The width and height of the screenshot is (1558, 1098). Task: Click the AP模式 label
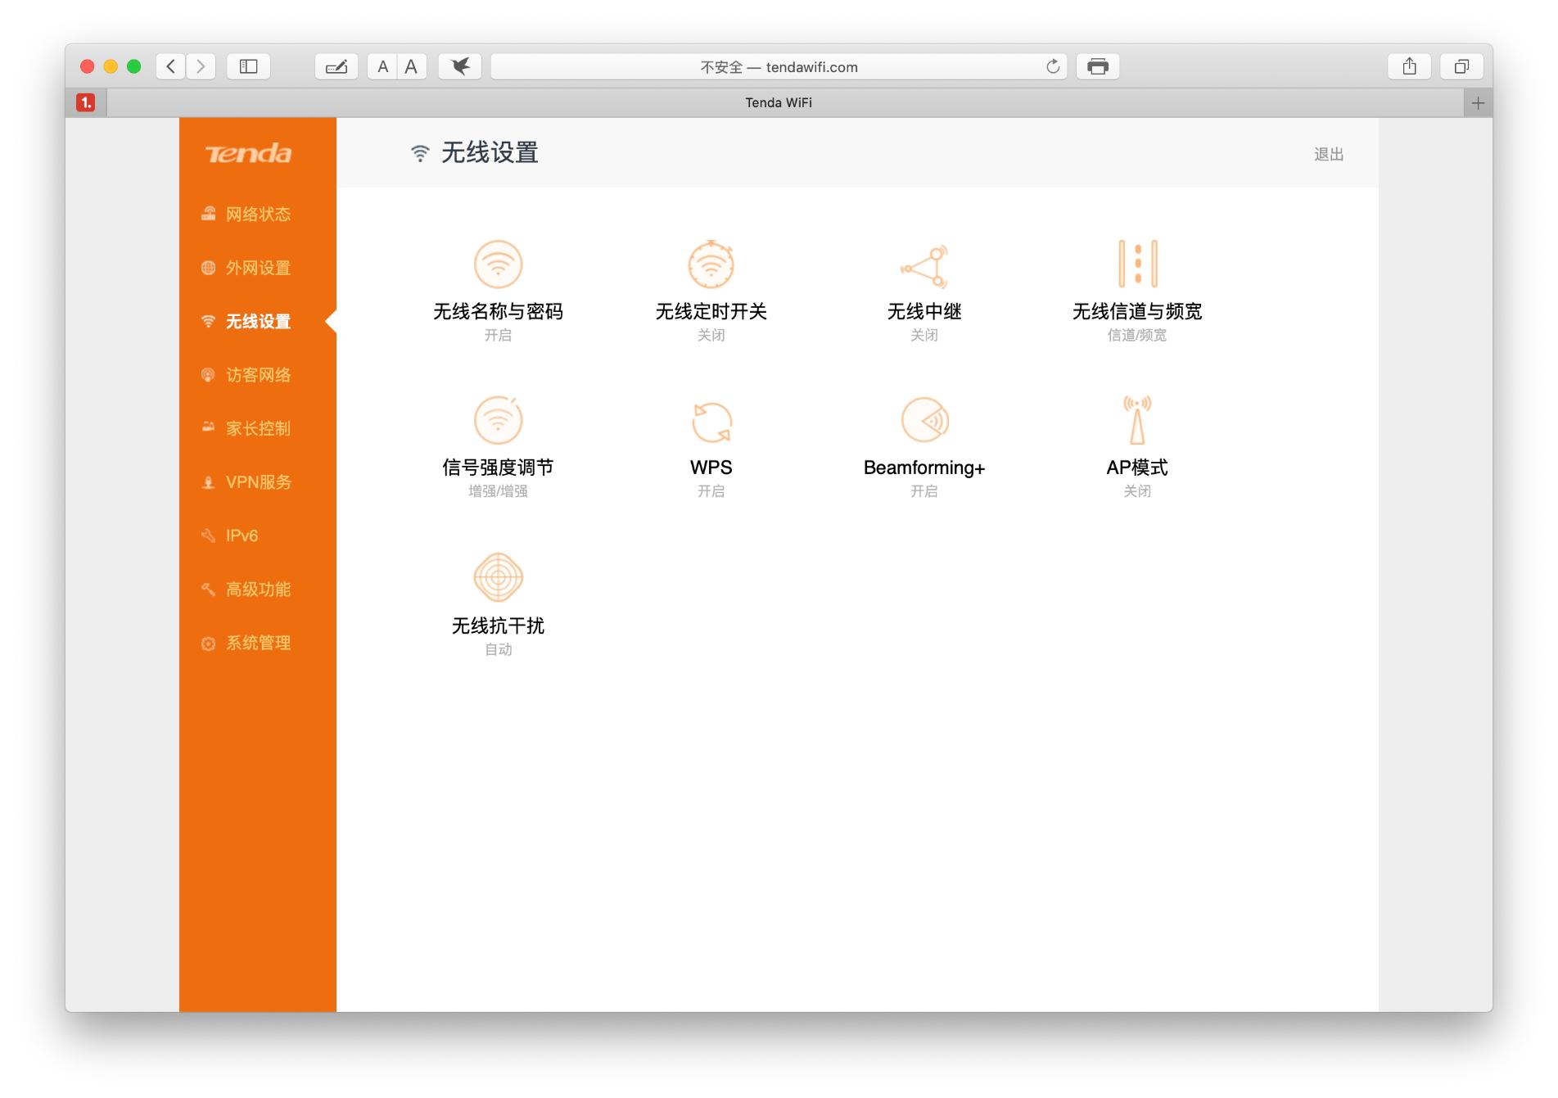[x=1137, y=468]
